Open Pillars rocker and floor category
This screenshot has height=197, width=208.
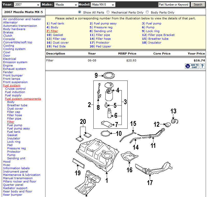(20, 181)
